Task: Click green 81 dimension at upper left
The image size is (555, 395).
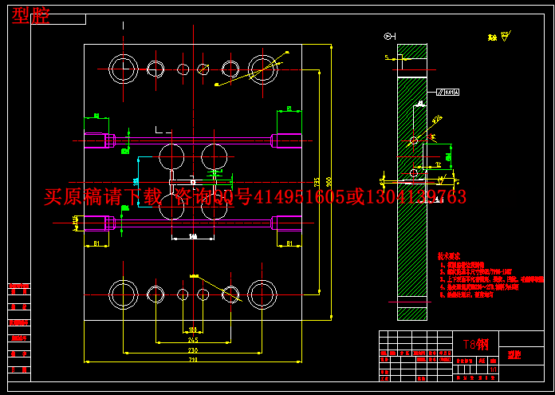Action: 96,116
